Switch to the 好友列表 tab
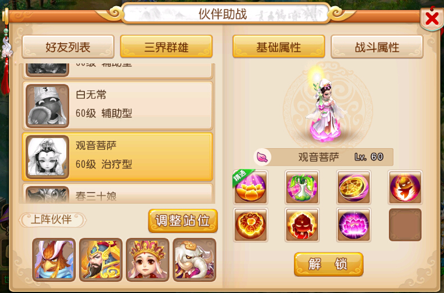The width and height of the screenshot is (444, 293). (68, 47)
